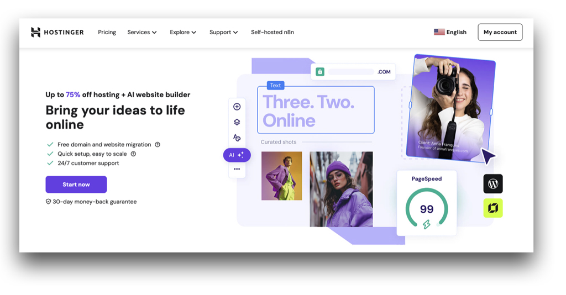Screen dimensions: 566x295
Task: Open help tooltip beside free domain text
Action: [x=158, y=145]
